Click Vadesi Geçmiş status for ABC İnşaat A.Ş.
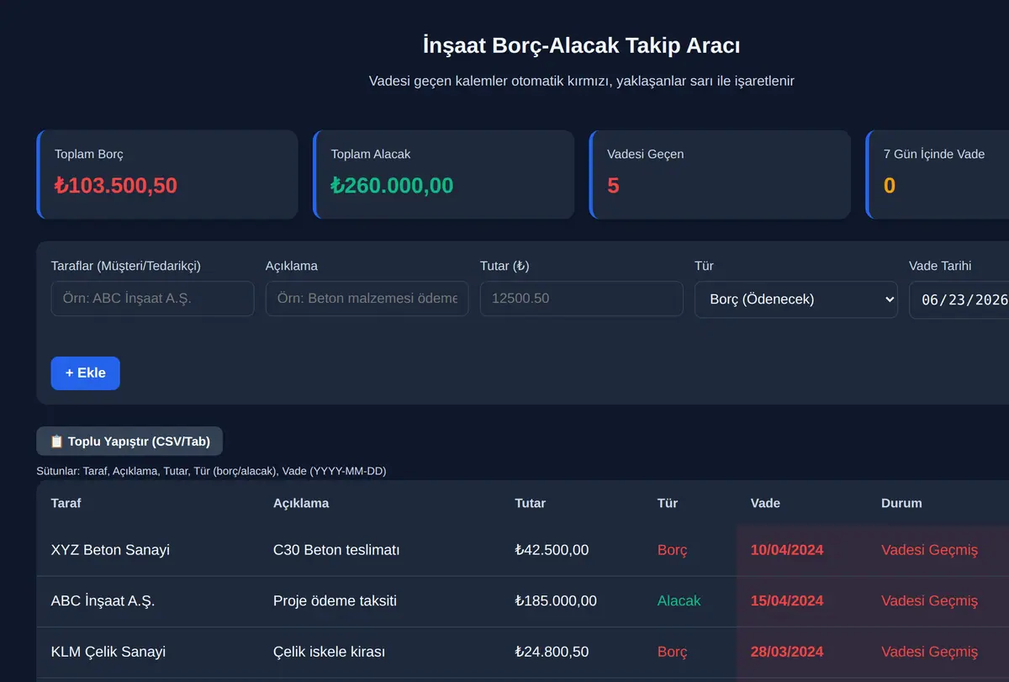The height and width of the screenshot is (682, 1009). pyautogui.click(x=930, y=601)
